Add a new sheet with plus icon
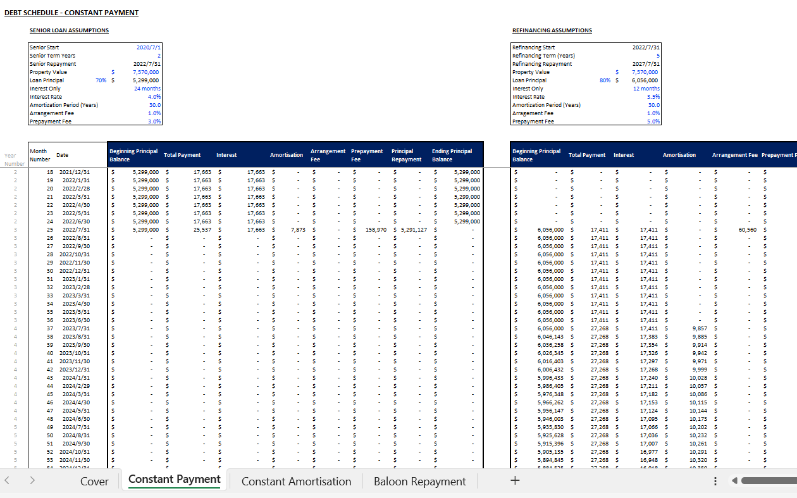797x498 pixels. pyautogui.click(x=515, y=480)
